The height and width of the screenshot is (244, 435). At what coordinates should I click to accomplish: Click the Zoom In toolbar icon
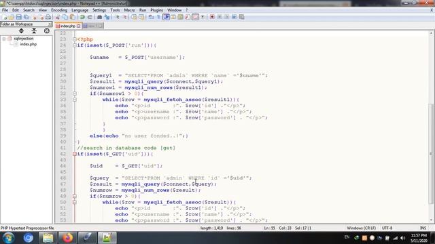(x=118, y=17)
